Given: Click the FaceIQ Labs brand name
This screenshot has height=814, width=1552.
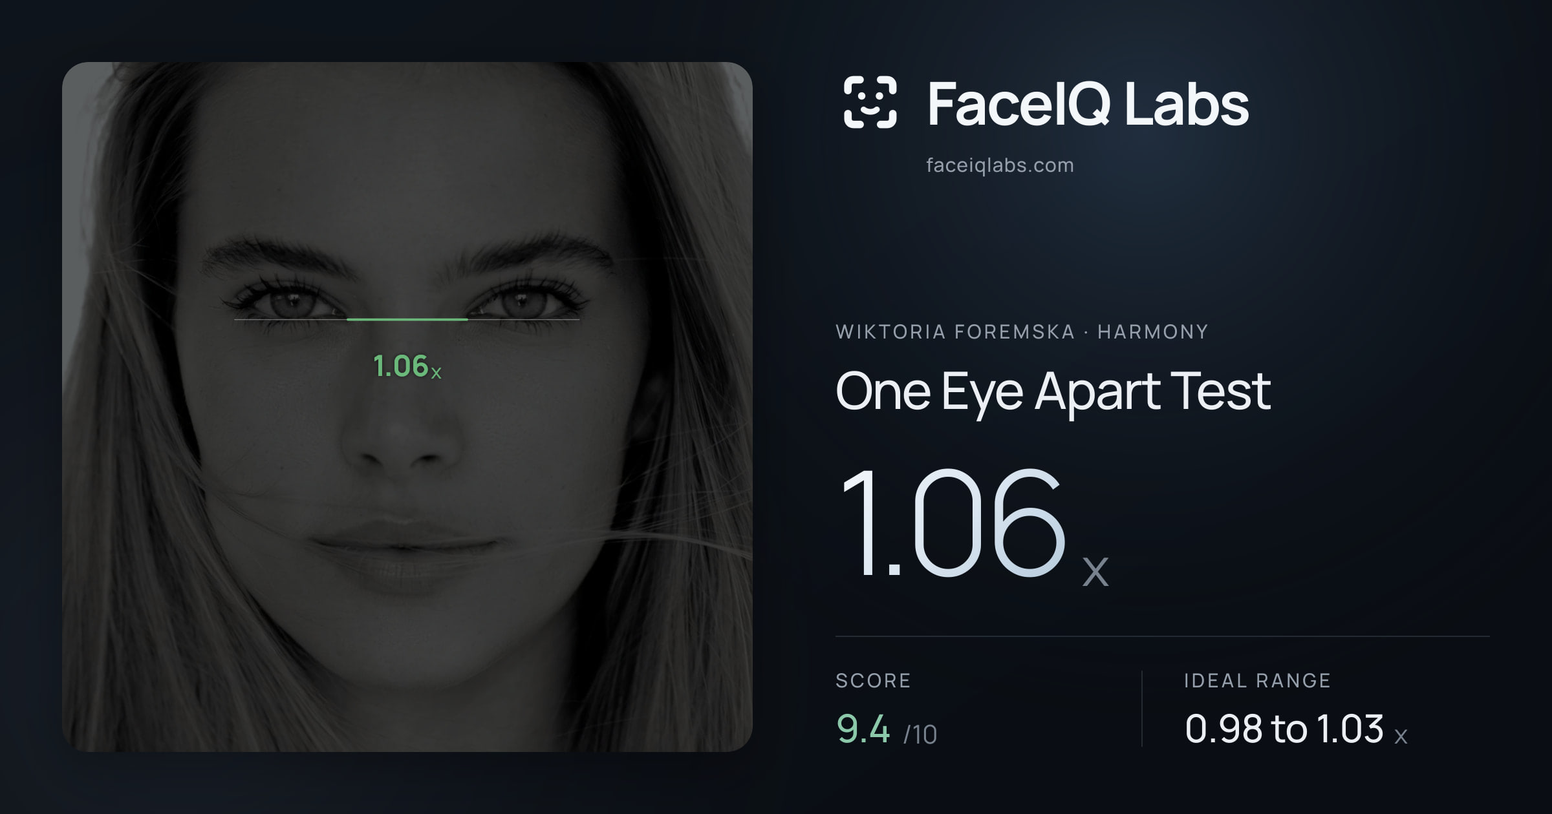Looking at the screenshot, I should click(1088, 103).
